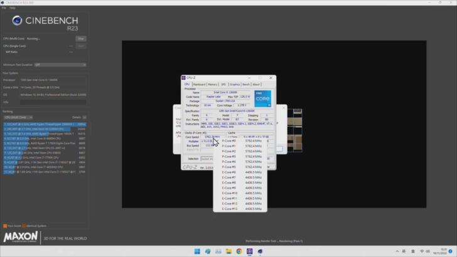The image size is (457, 257).
Task: Click the Maxon logo
Action: point(20,237)
